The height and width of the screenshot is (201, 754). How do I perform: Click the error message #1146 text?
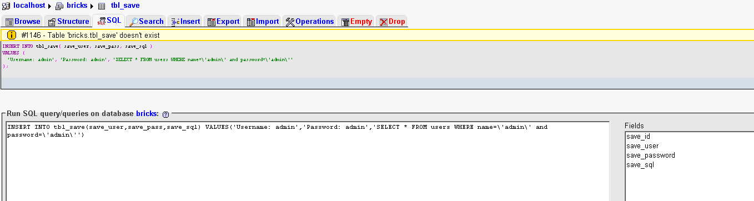click(91, 35)
